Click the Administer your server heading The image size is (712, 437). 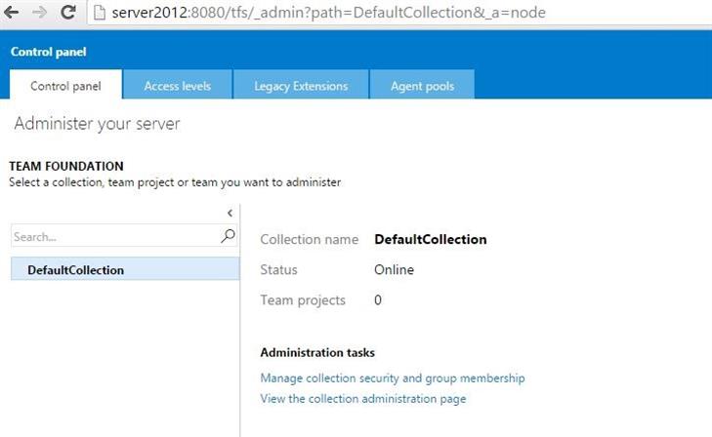pyautogui.click(x=97, y=125)
